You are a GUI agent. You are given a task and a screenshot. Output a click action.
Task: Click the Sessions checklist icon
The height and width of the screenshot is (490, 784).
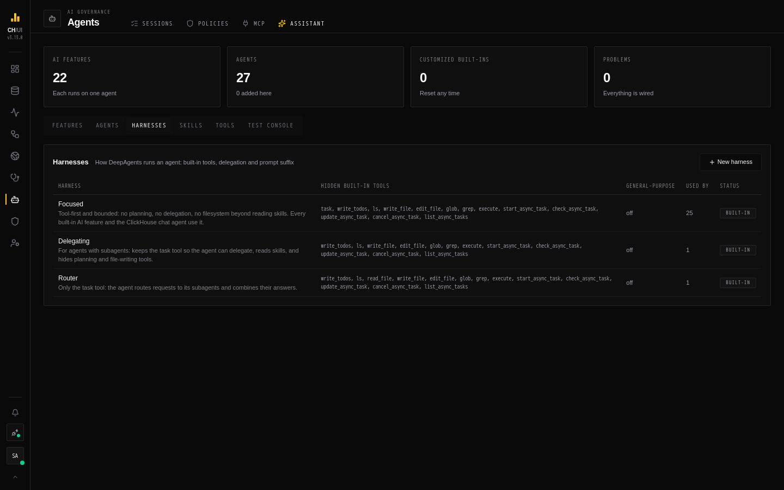tap(134, 23)
